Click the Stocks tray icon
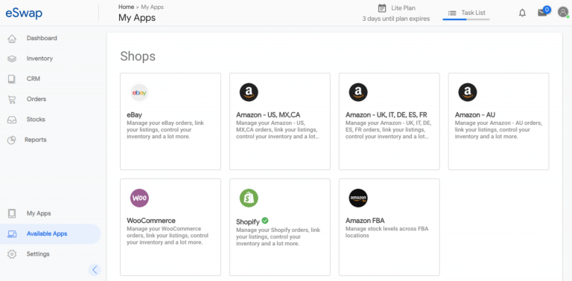 point(12,120)
